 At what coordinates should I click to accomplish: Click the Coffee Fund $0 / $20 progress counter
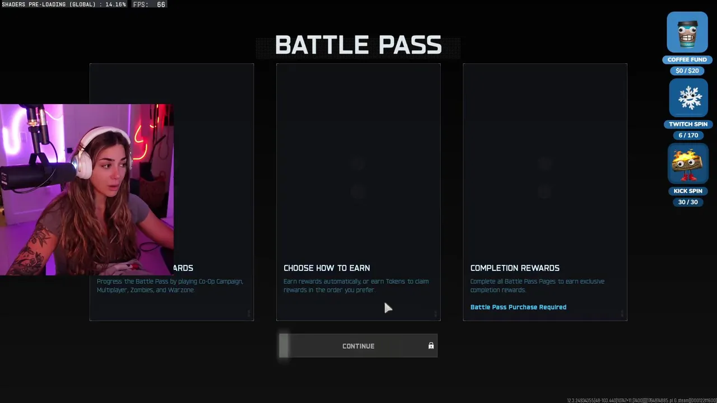tap(687, 71)
